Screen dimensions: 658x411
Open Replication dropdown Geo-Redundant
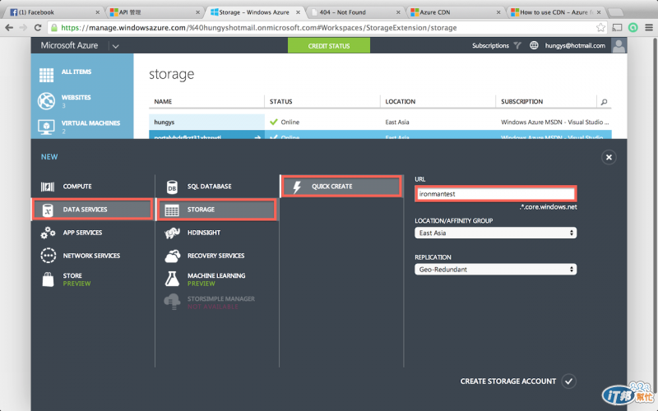click(x=496, y=270)
